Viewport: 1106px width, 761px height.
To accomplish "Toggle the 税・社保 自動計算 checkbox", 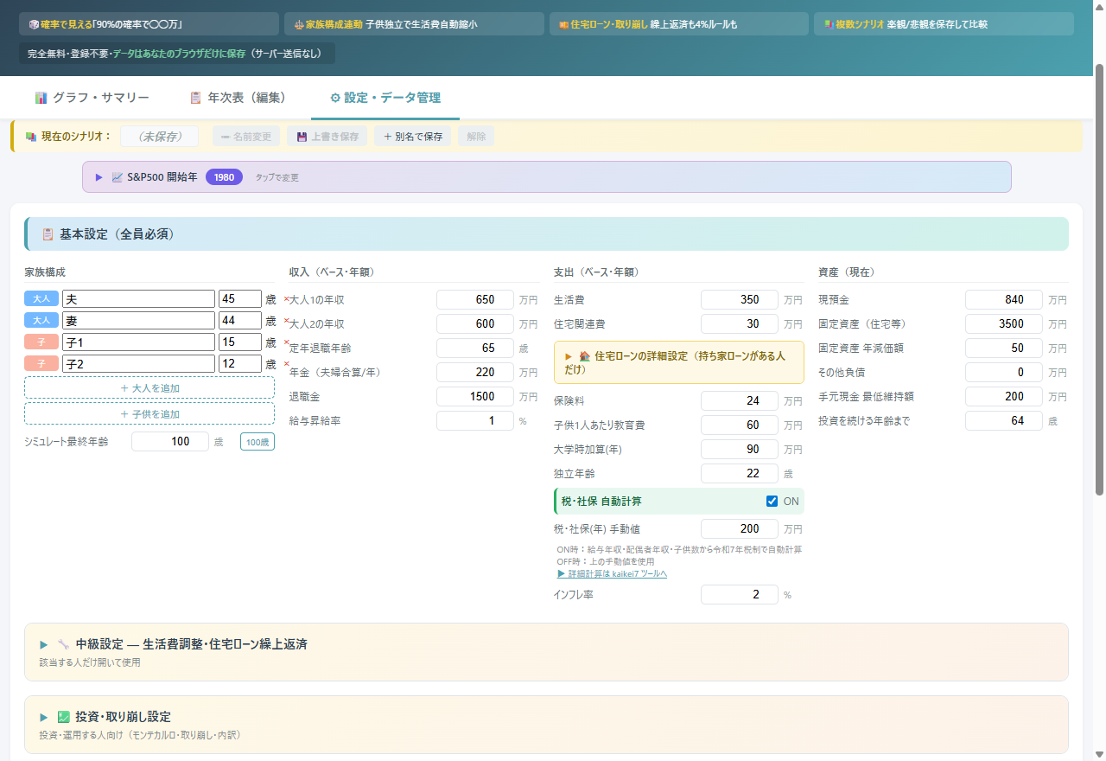I will tap(772, 502).
